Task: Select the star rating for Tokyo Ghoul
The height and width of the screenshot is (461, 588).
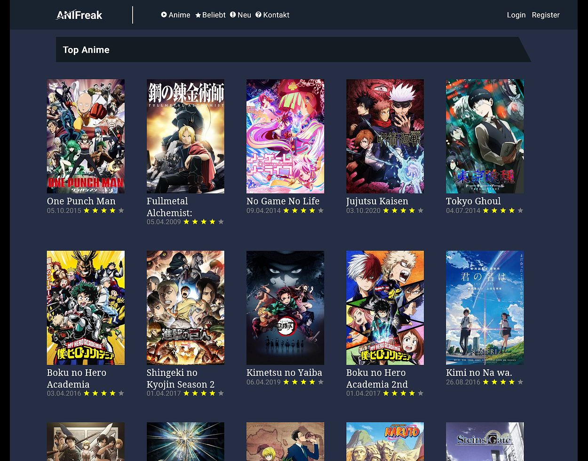Action: pyautogui.click(x=503, y=210)
